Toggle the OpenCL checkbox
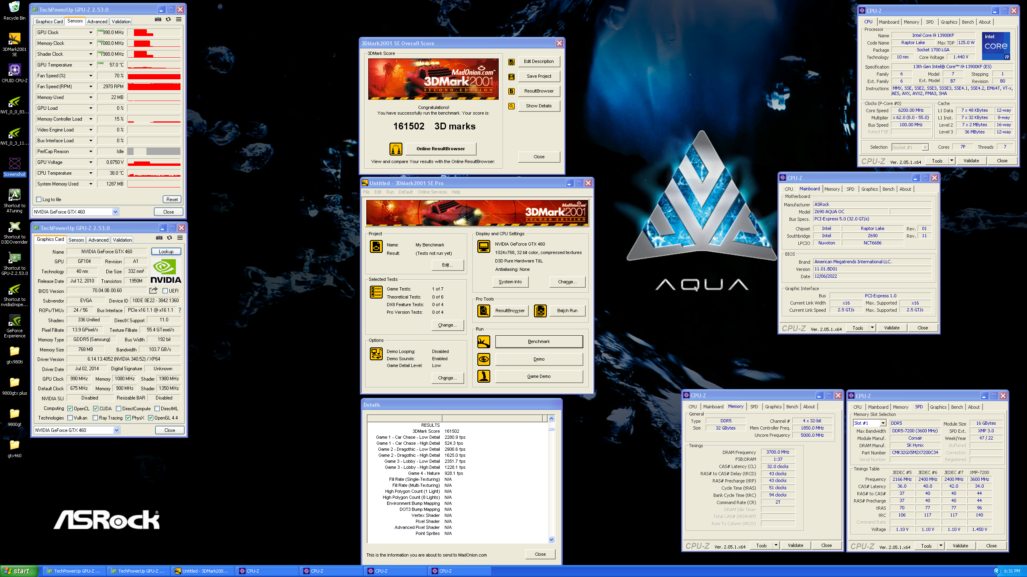 point(70,409)
